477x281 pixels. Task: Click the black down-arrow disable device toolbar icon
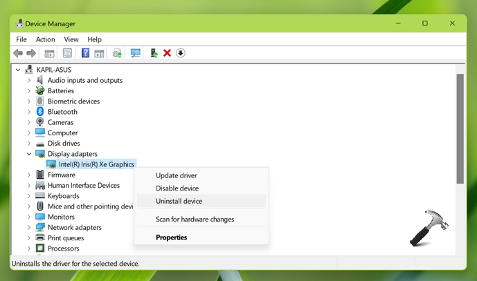pos(181,53)
